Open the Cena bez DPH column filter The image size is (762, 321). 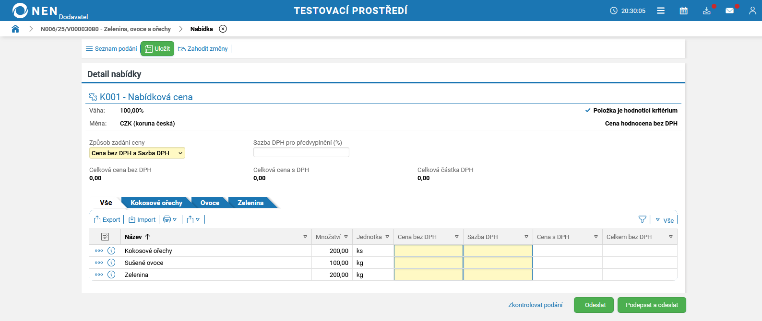click(456, 237)
